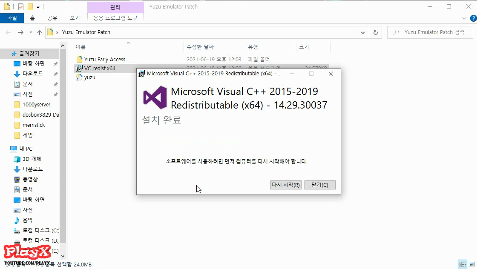Viewport: 477px width, 269px height.
Task: Open the 응용 프로그램 도구 tab
Action: pyautogui.click(x=115, y=18)
